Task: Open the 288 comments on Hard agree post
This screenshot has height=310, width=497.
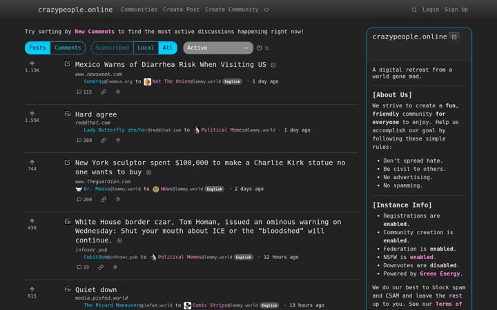Action: click(84, 140)
